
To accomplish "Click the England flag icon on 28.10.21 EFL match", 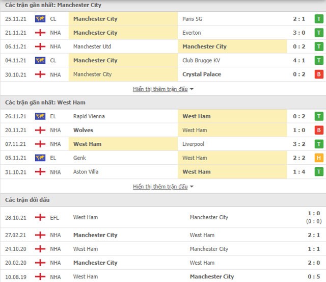I will click(40, 217).
